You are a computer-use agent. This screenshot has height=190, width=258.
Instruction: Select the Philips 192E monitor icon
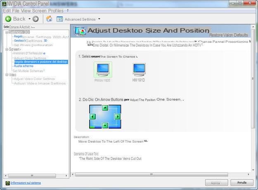click(x=103, y=70)
